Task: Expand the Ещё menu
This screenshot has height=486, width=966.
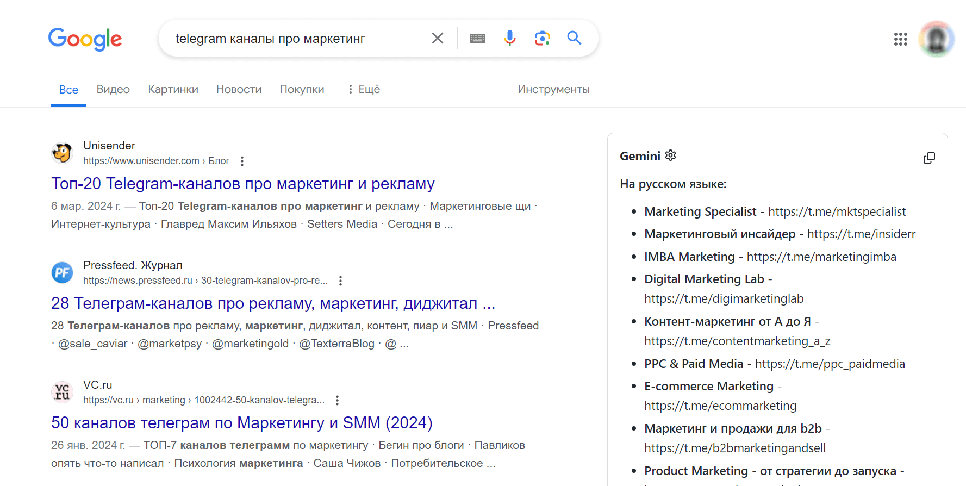Action: (x=364, y=89)
